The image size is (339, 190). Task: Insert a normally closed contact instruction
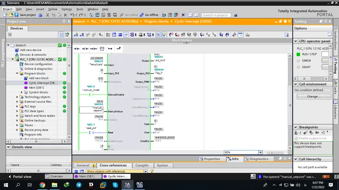tap(85, 49)
